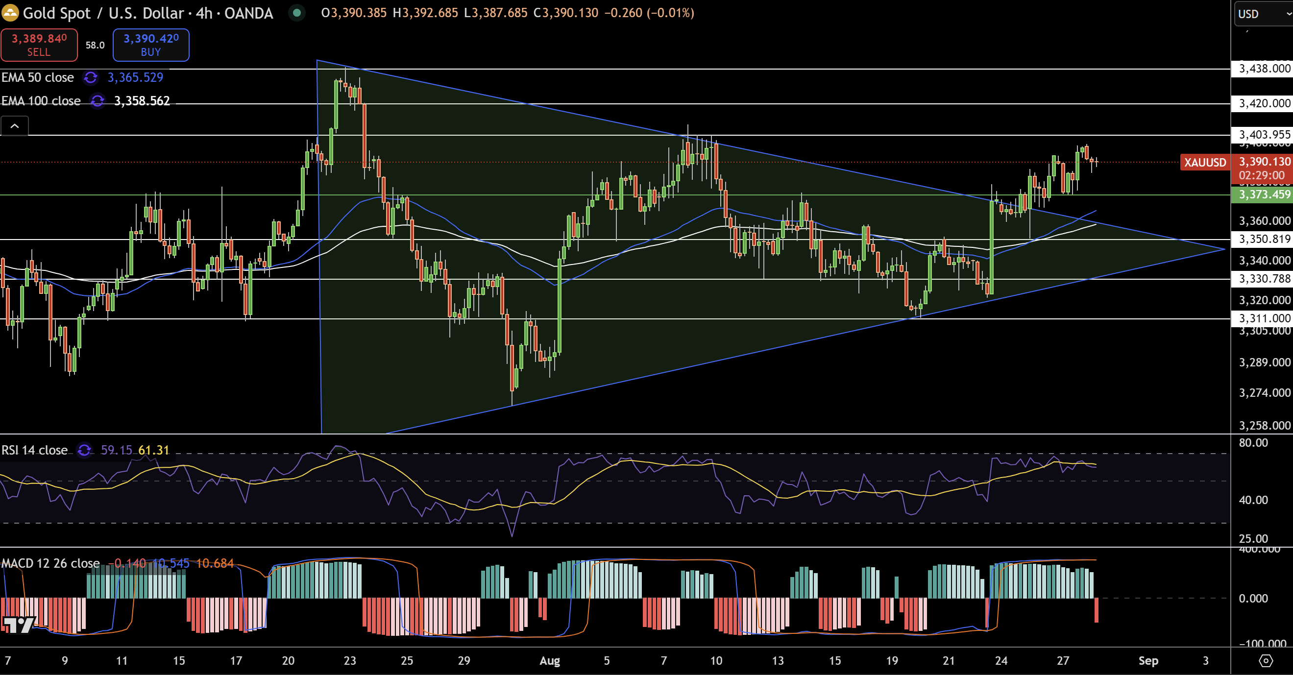Click the EMA 100 refresh icon
1293x675 pixels.
tap(97, 101)
